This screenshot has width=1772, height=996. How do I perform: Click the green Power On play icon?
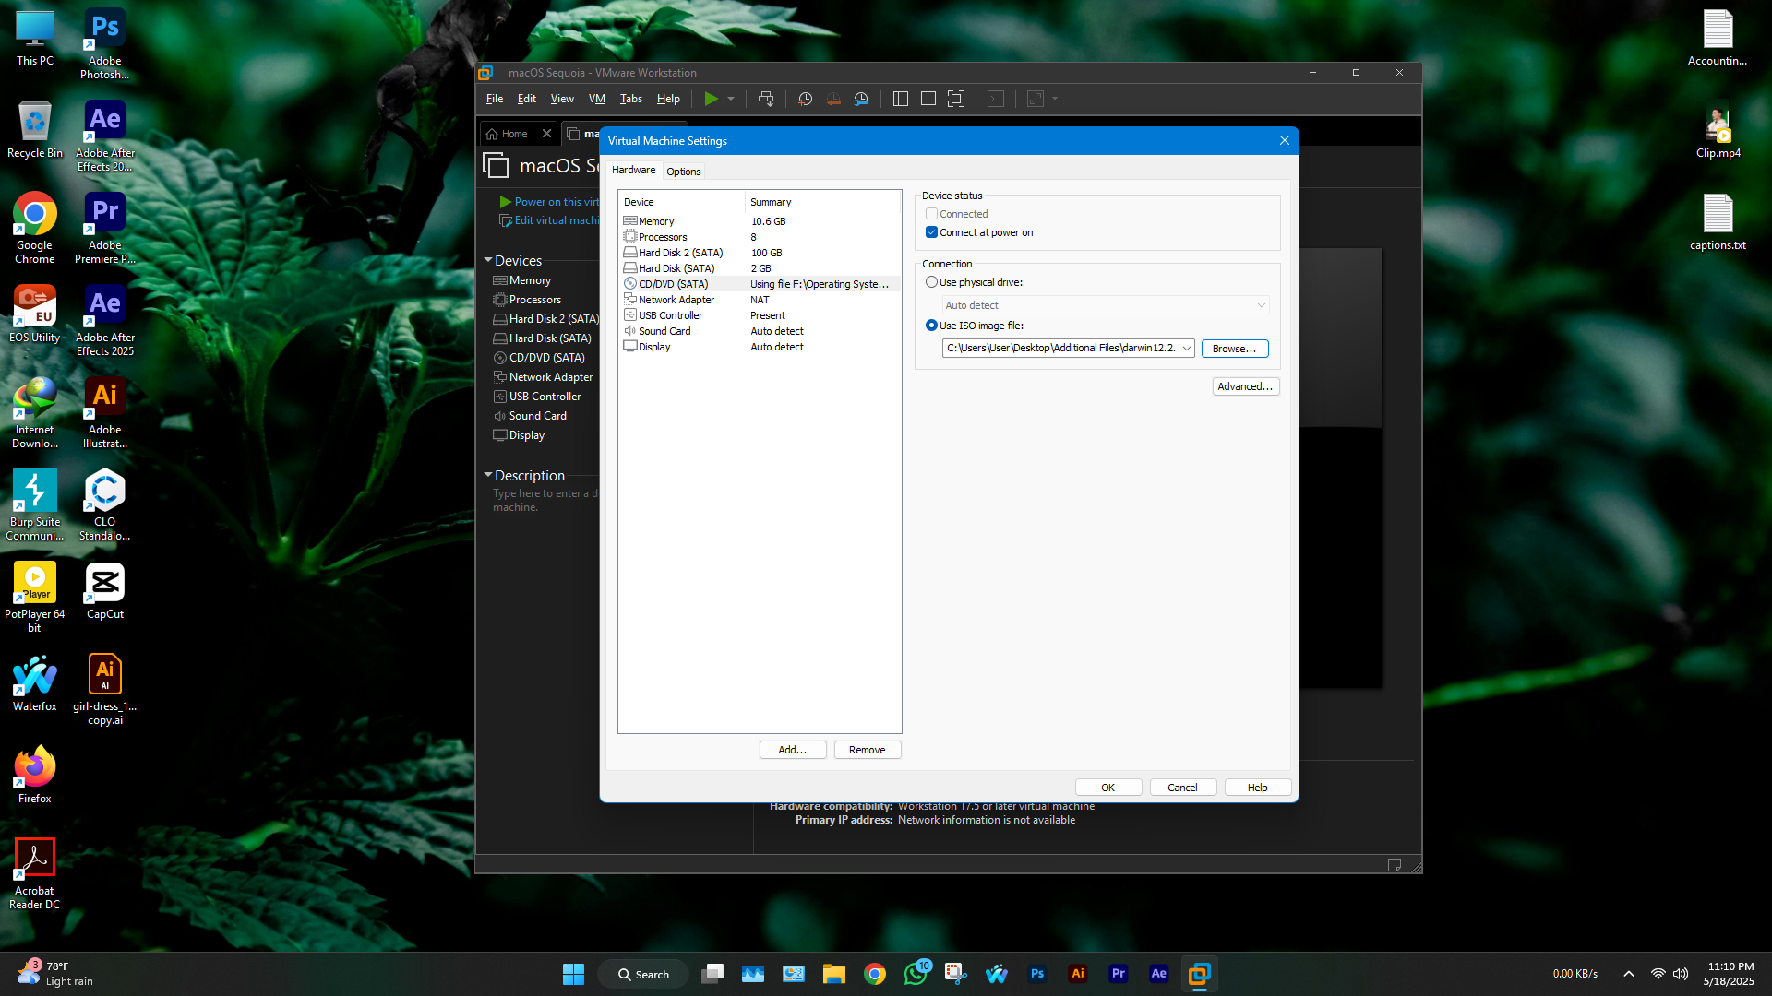[x=711, y=99]
